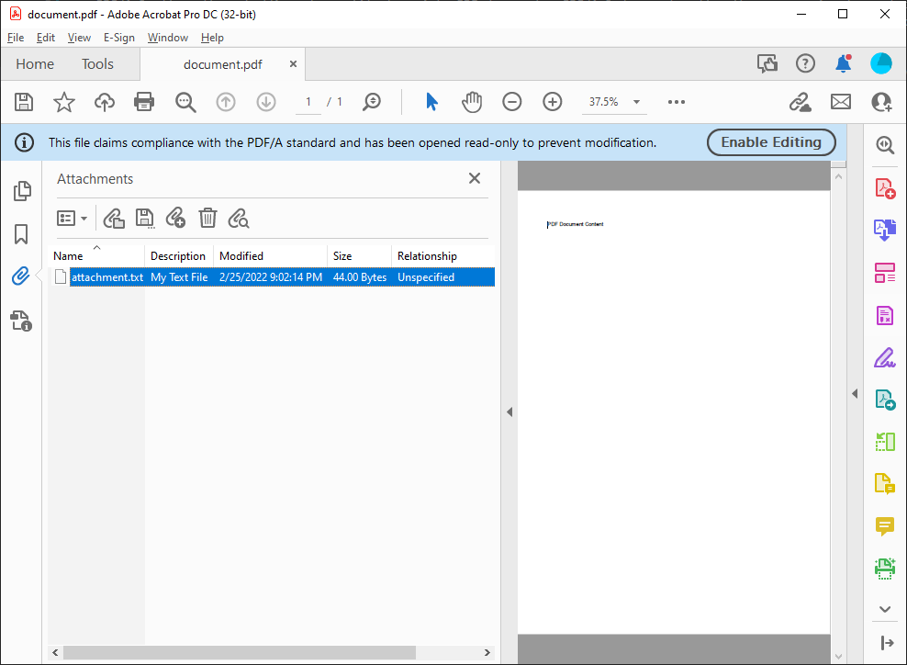This screenshot has height=665, width=907.
Task: Click the page number input field
Action: point(308,102)
